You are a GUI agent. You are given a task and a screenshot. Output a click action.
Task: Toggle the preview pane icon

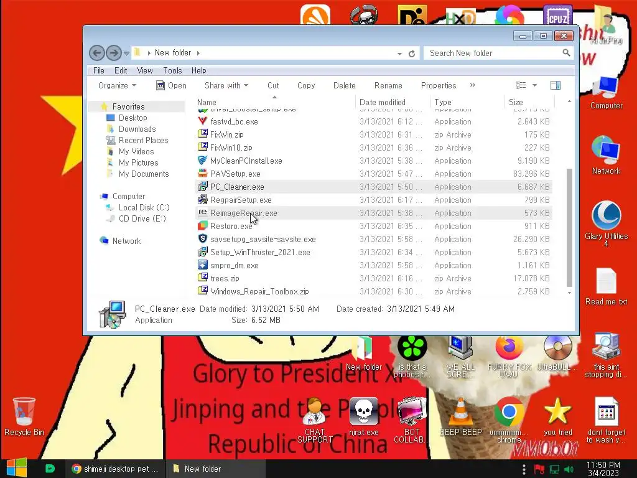pos(556,85)
